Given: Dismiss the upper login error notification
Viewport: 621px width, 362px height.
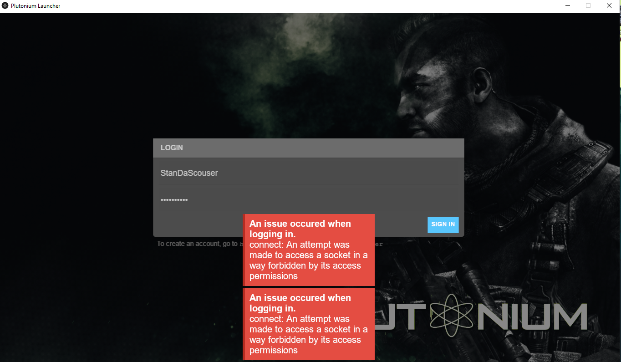Looking at the screenshot, I should 309,250.
